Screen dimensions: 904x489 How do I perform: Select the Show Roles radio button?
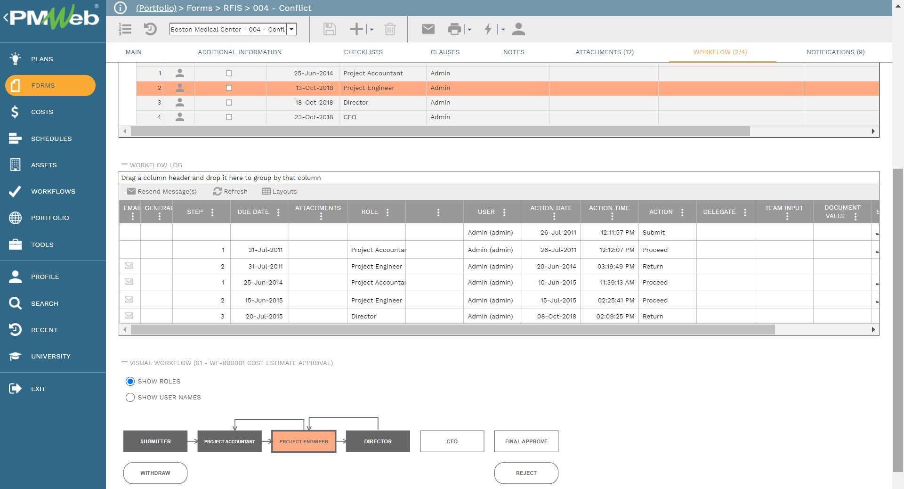(130, 382)
